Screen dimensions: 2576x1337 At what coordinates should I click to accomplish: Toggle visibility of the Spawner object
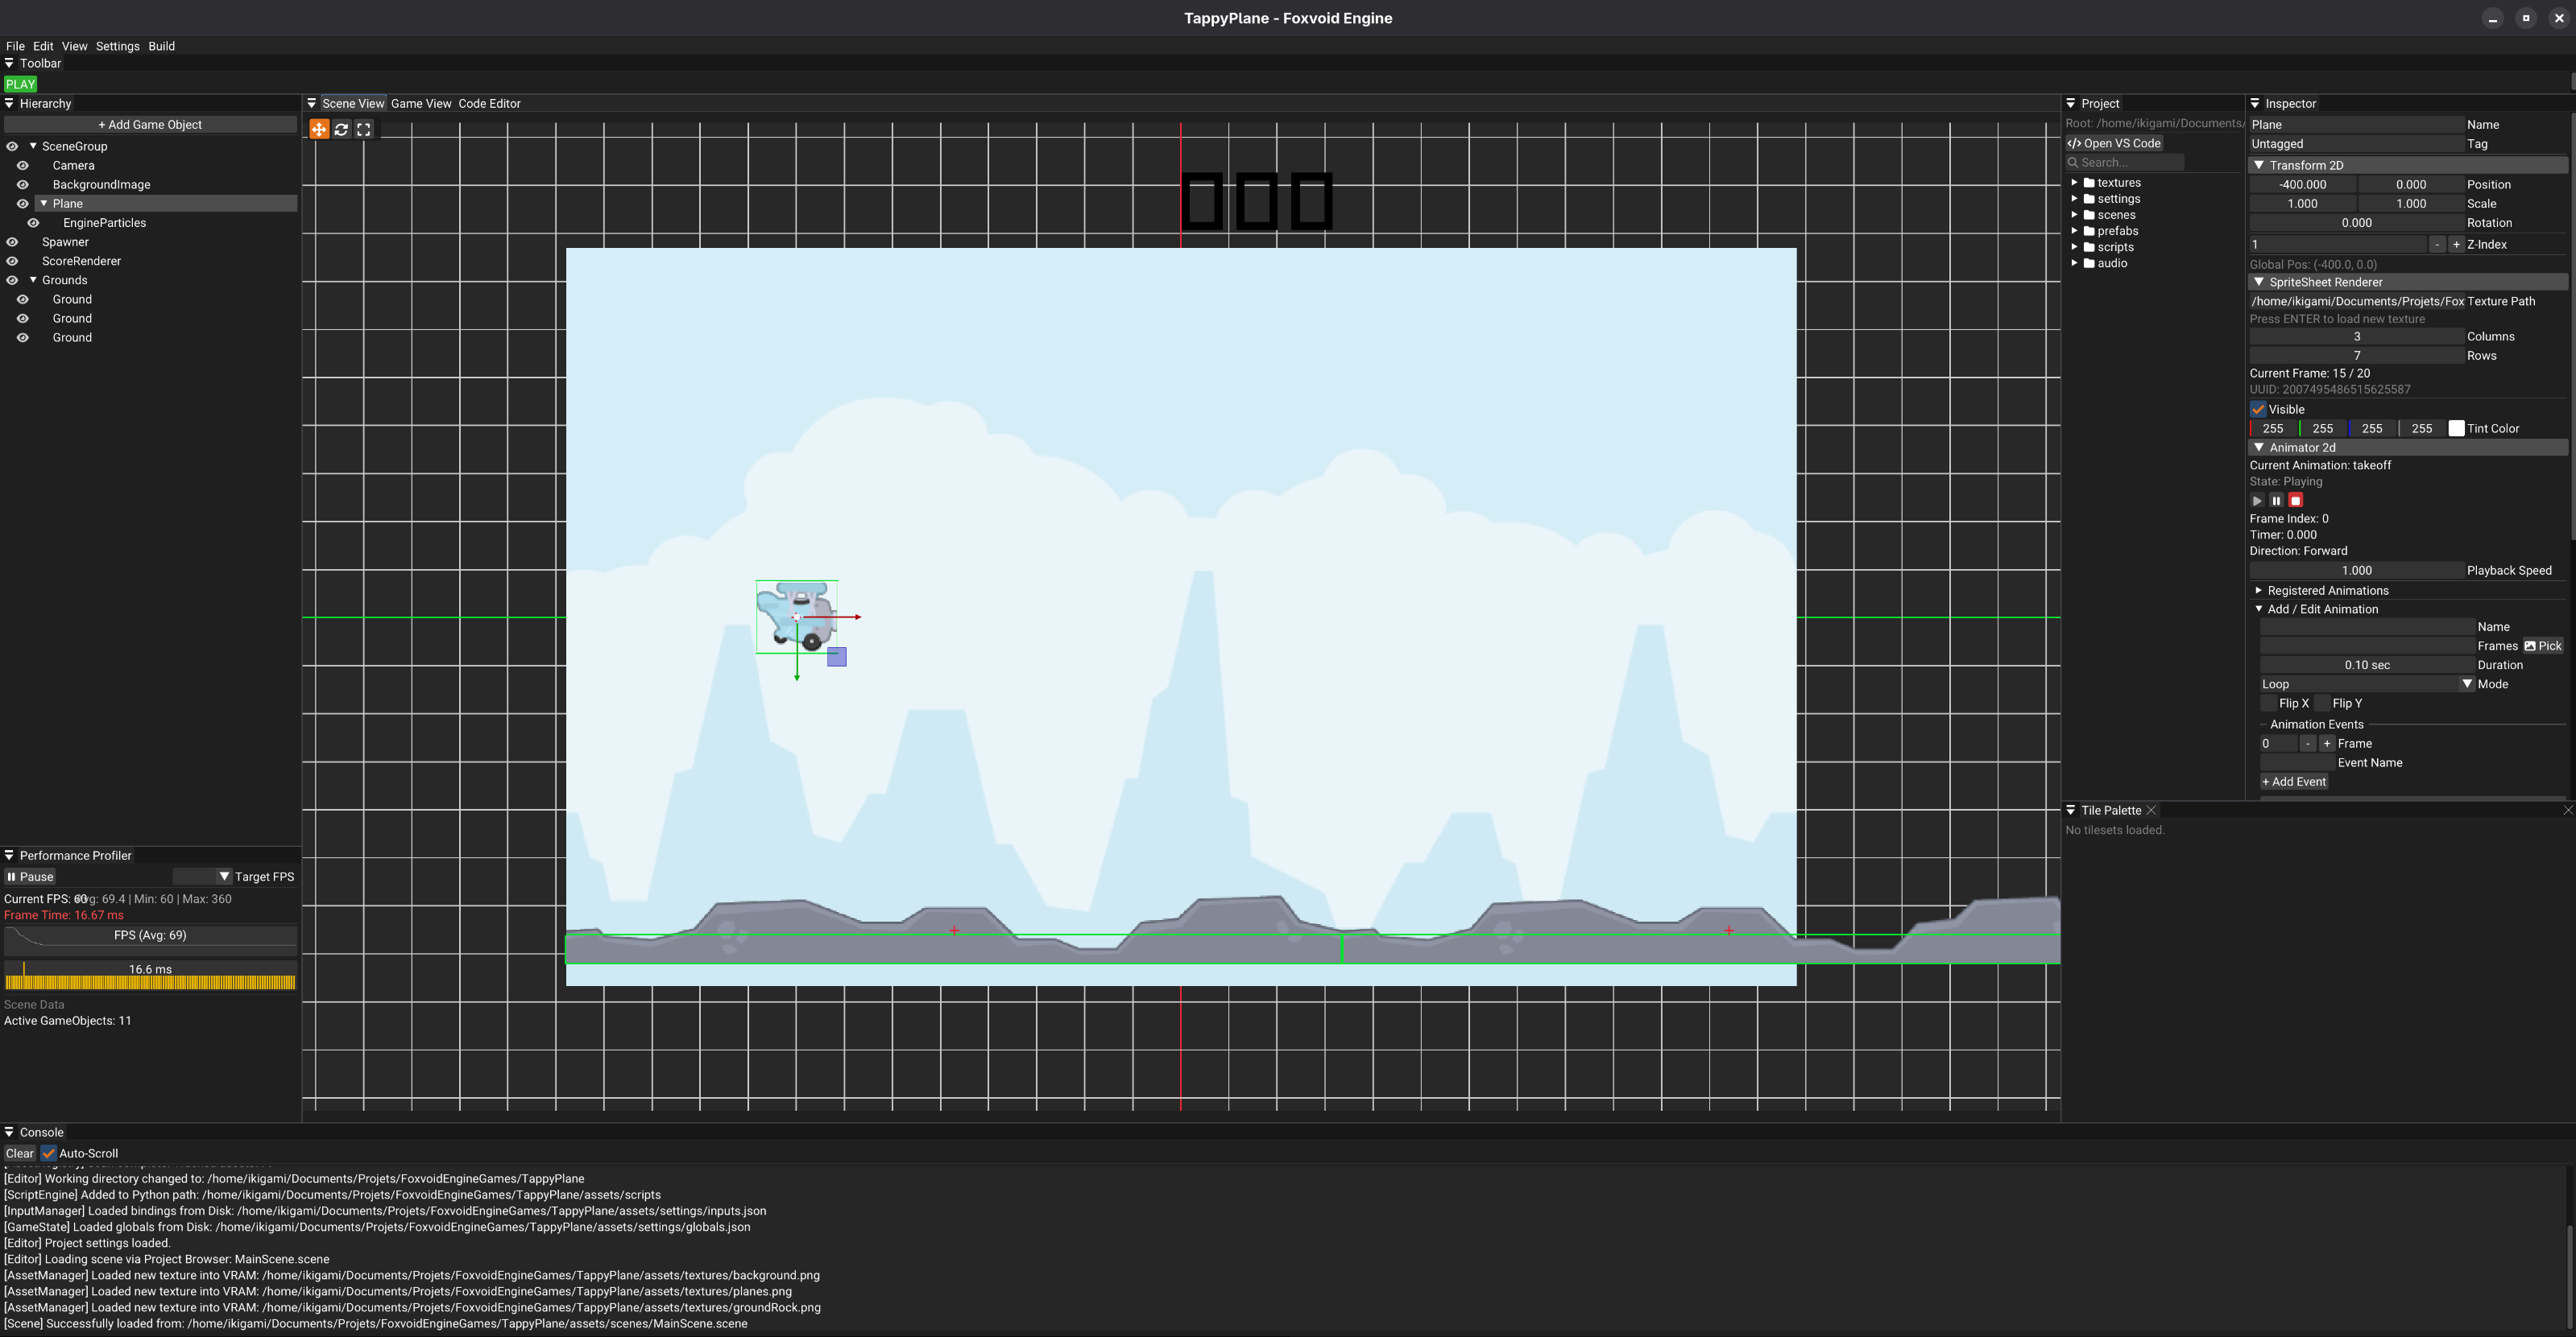click(12, 241)
